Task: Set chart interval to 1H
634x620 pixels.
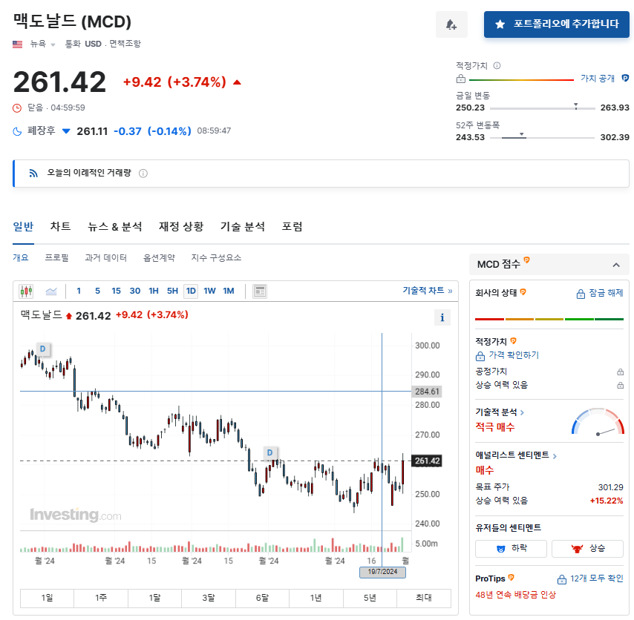Action: [x=154, y=291]
